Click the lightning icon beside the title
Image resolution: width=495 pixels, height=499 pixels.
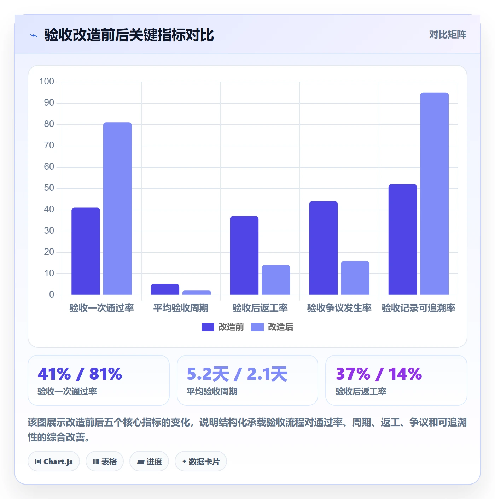(x=34, y=35)
